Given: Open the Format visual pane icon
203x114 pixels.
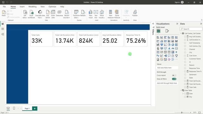Looking at the screenshot, I should point(167,31).
